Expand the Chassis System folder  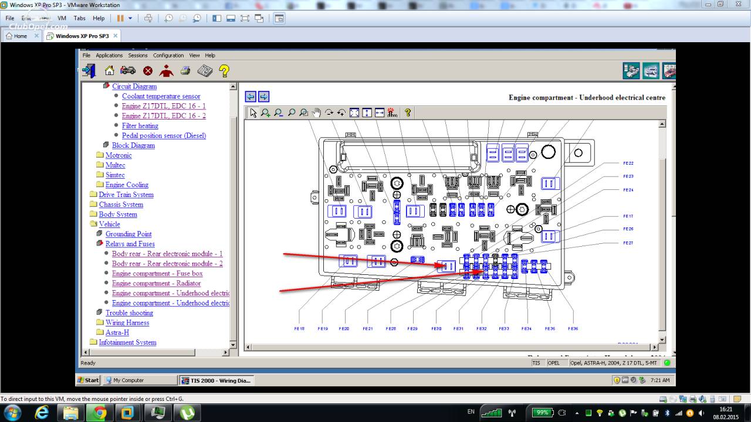click(x=121, y=205)
